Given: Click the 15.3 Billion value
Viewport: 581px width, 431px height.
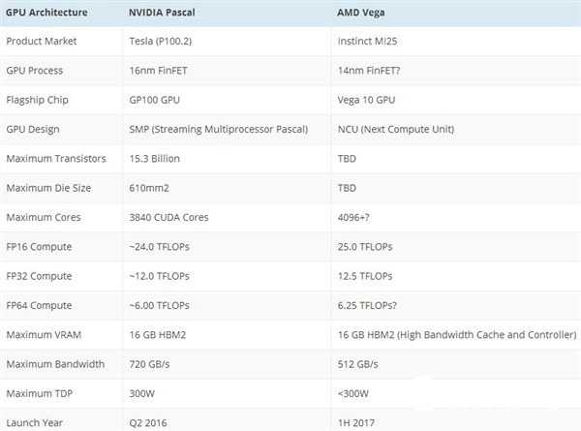Looking at the screenshot, I should [x=155, y=159].
